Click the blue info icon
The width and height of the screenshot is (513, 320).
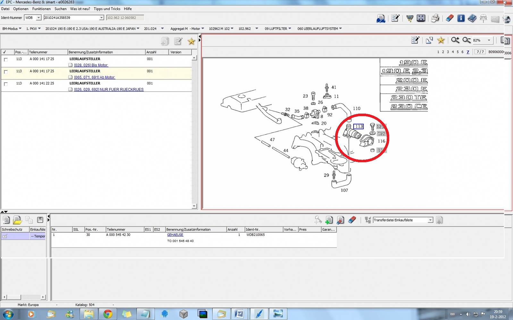[461, 18]
